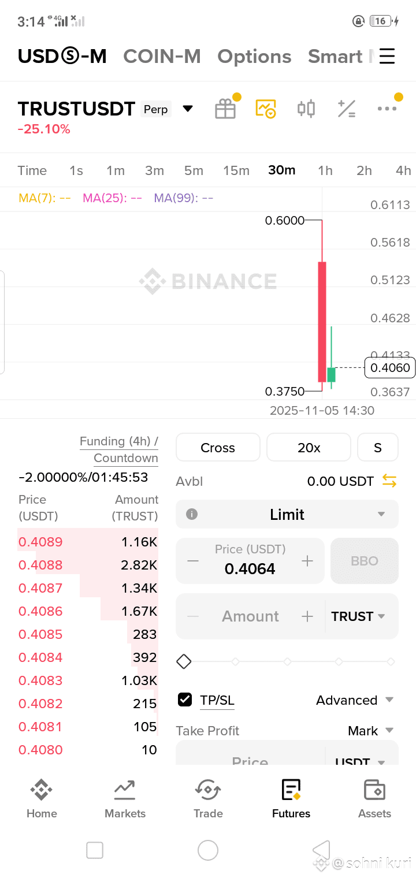Tap the Cross margin mode button
Image resolution: width=416 pixels, height=878 pixels.
pyautogui.click(x=218, y=448)
